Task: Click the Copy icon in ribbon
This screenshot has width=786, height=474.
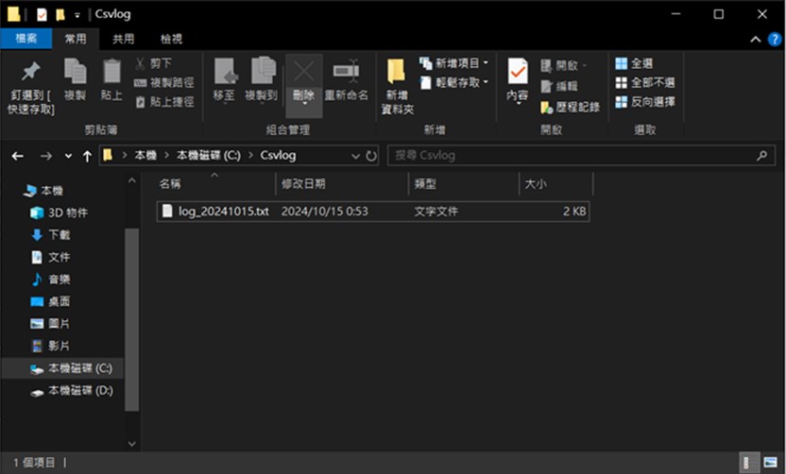Action: (75, 74)
